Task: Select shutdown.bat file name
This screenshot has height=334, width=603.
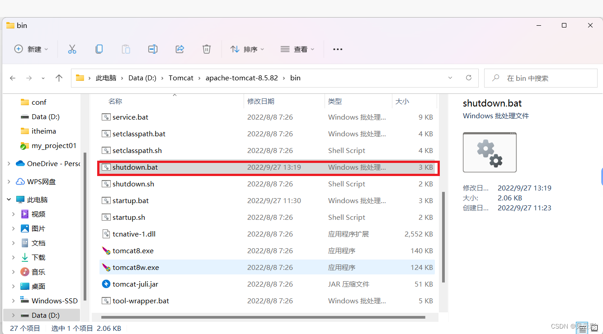Action: (x=135, y=167)
